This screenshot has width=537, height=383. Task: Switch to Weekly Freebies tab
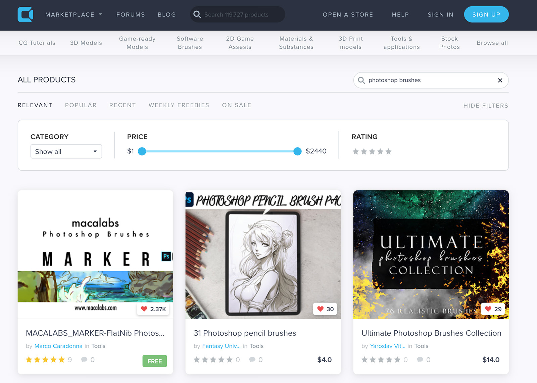[179, 105]
